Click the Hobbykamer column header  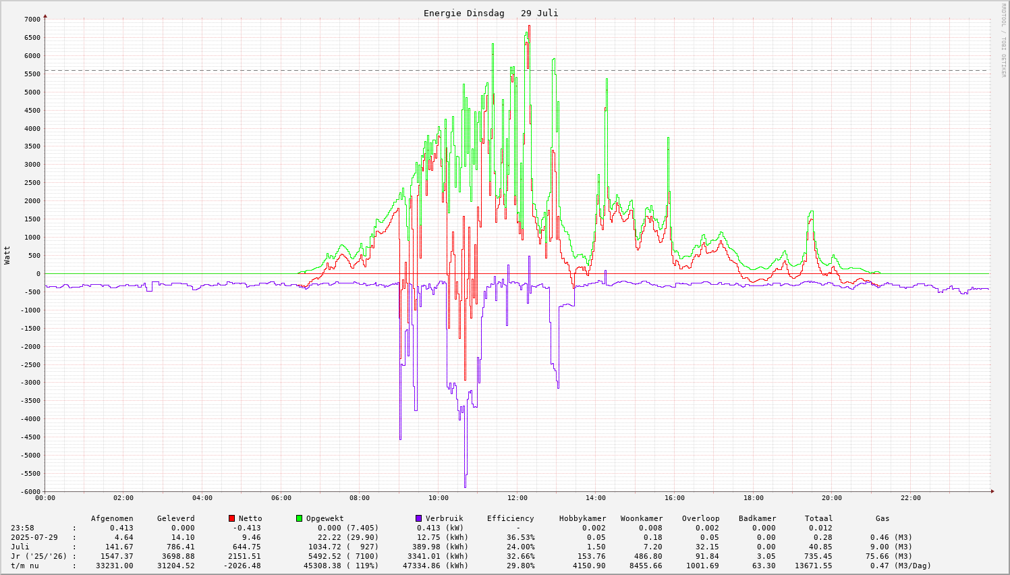(582, 518)
